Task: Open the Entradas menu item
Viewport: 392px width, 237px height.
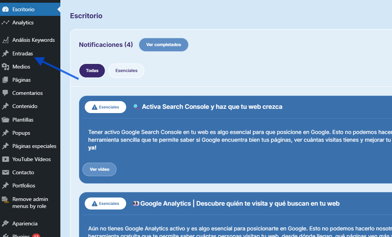Action: pyautogui.click(x=22, y=53)
